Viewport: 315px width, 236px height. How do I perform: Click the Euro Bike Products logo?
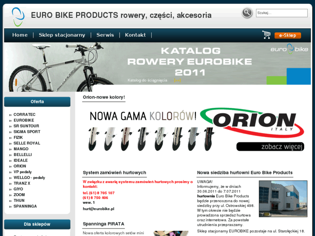click(18, 17)
